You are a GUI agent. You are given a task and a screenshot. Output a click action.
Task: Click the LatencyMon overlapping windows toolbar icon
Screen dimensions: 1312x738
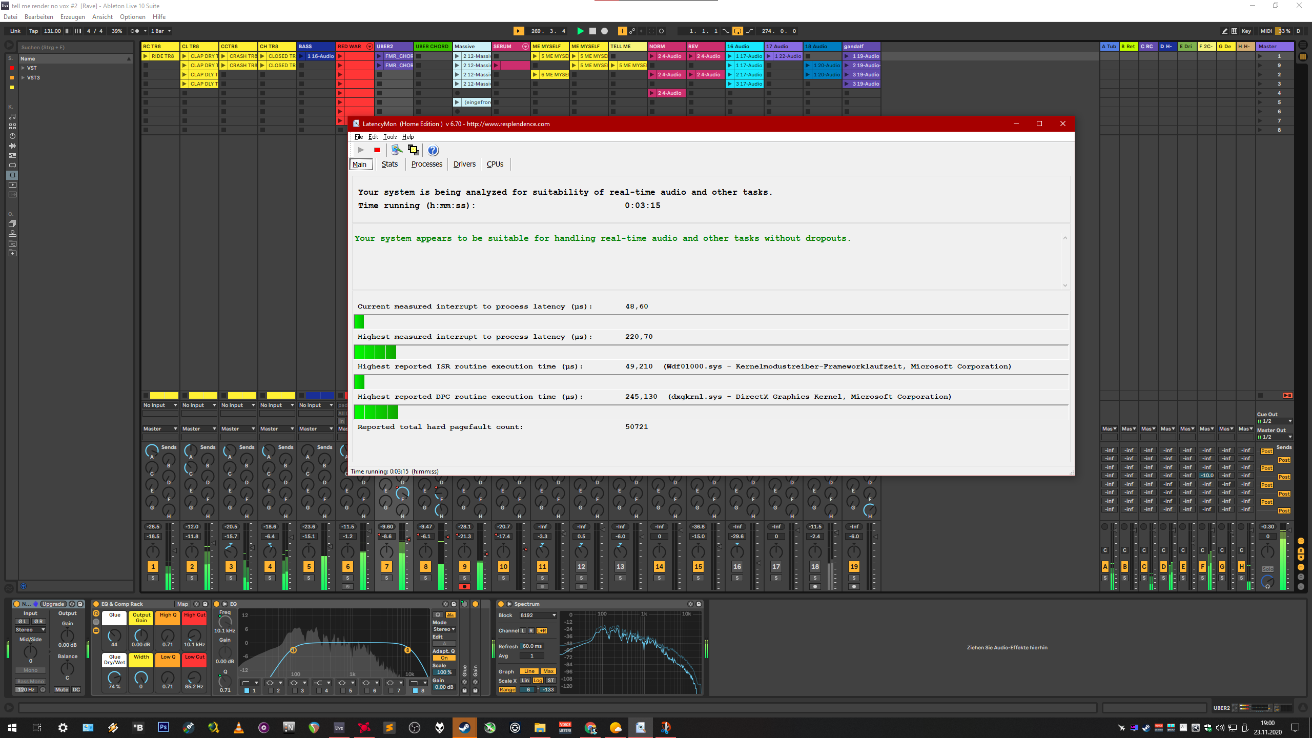[x=413, y=150]
